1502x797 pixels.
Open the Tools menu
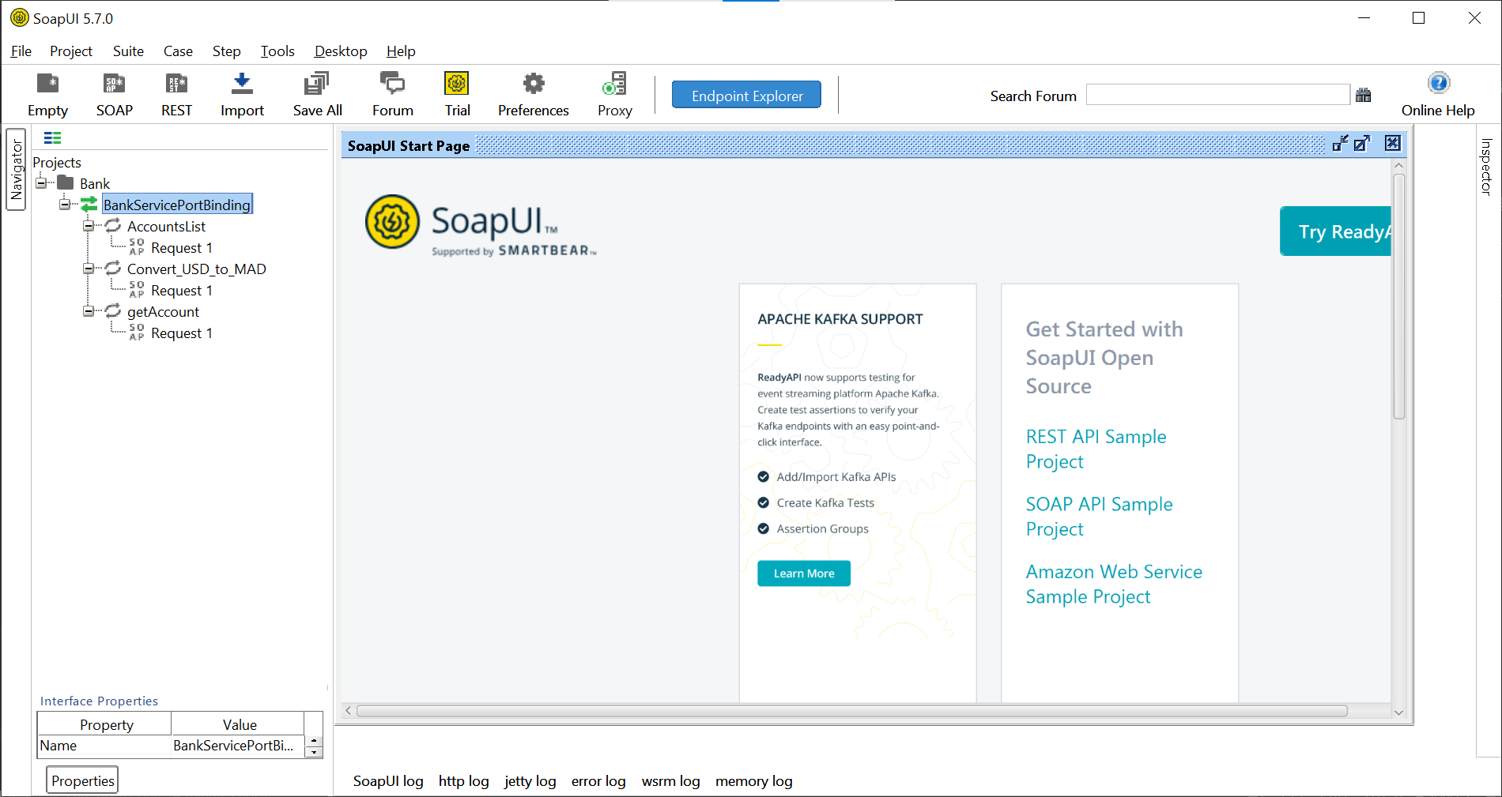click(277, 51)
